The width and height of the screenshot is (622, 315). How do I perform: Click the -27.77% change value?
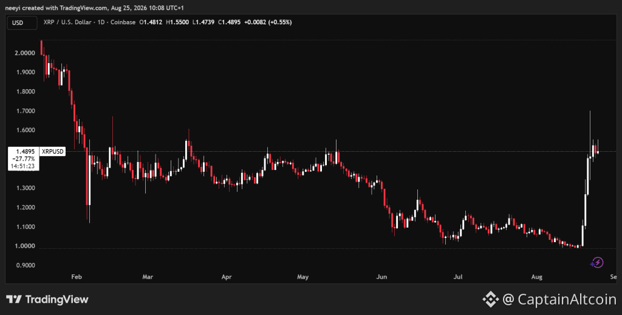click(x=24, y=159)
